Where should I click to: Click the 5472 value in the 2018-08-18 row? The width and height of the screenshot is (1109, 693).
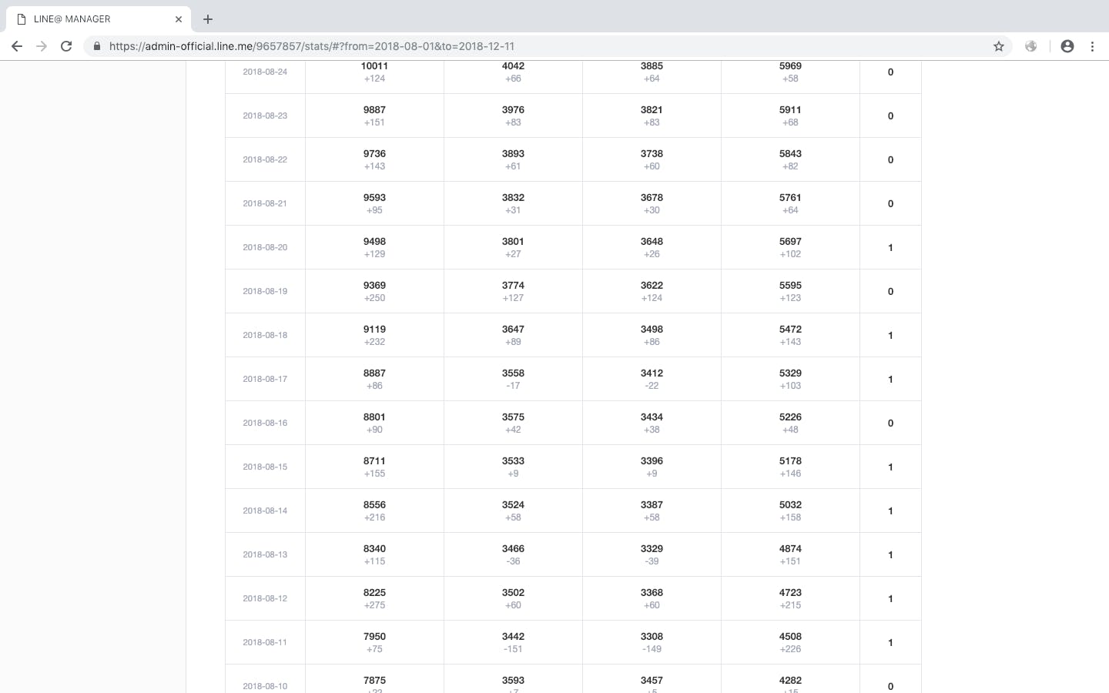pyautogui.click(x=790, y=330)
